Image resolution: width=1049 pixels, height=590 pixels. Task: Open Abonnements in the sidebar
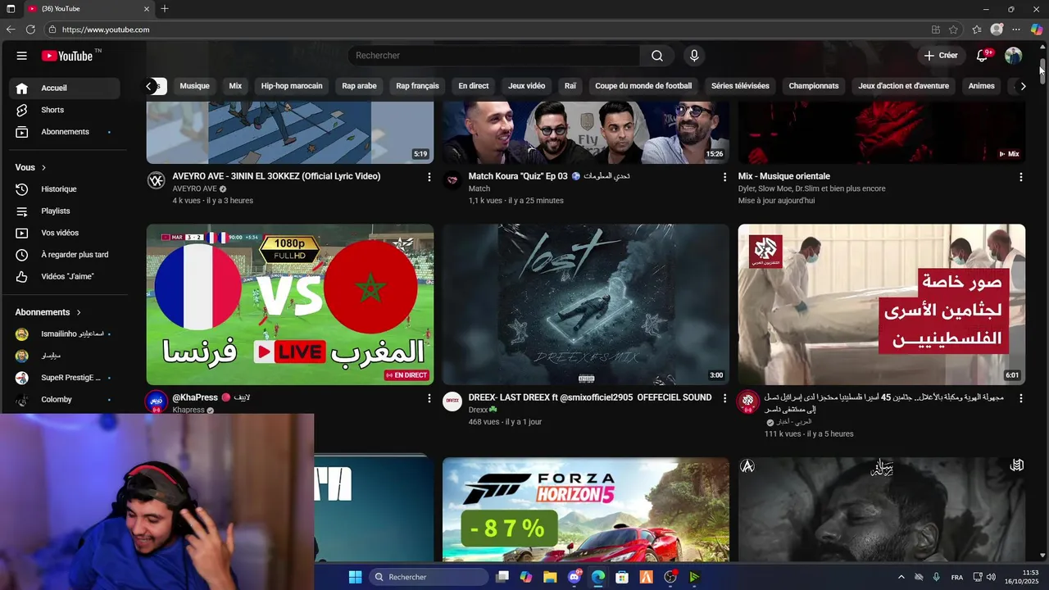point(66,132)
